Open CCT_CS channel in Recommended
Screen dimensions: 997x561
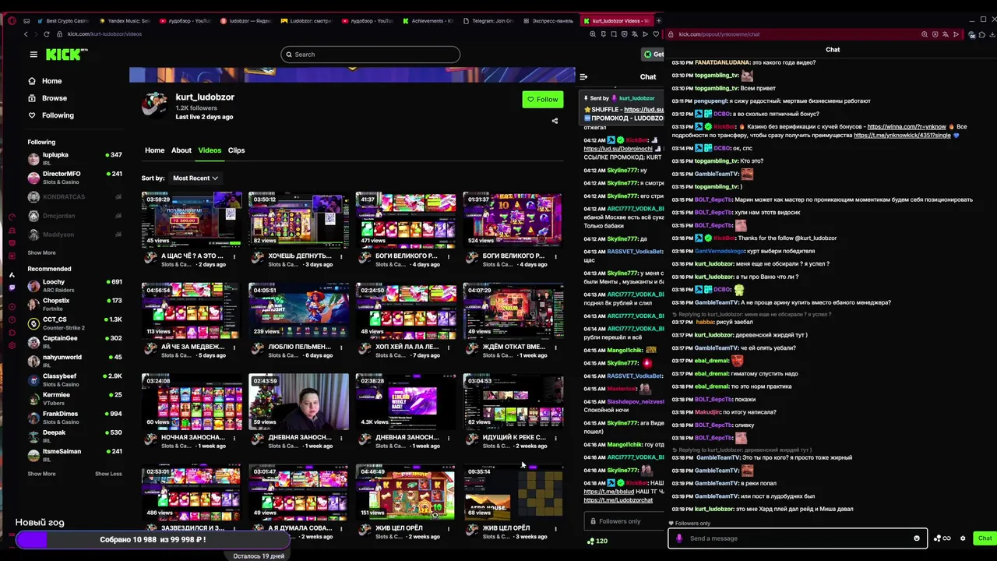[x=74, y=323]
